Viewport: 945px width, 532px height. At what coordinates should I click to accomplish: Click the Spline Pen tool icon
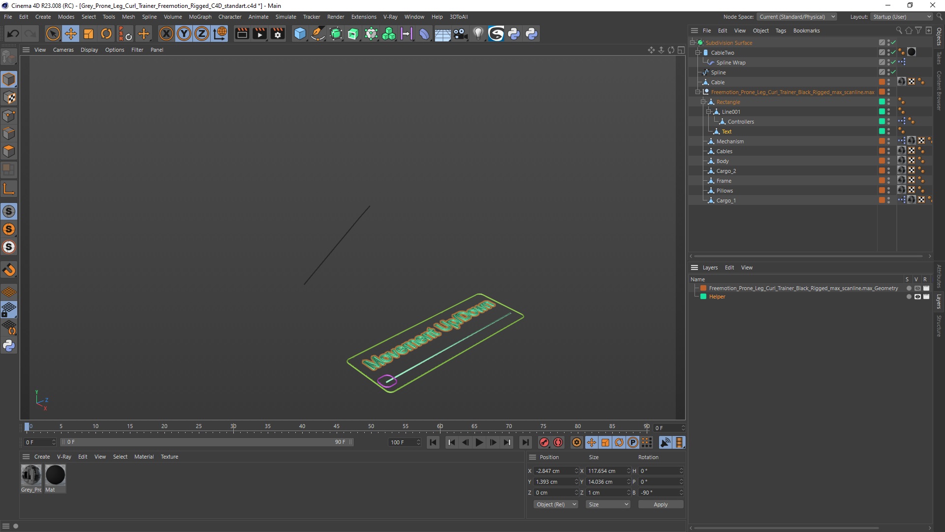tap(318, 33)
